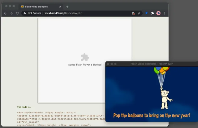Viewport: 198px width, 128px height.
Task: Click the codebase fpdownload code line
Action: [x=61, y=119]
